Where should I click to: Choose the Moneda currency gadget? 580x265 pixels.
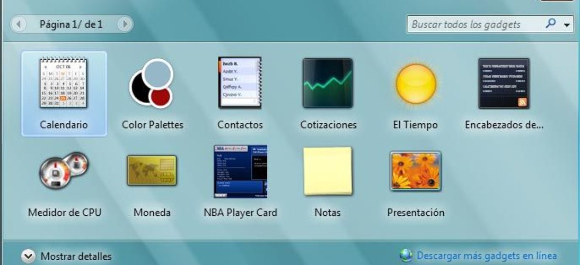click(x=152, y=171)
